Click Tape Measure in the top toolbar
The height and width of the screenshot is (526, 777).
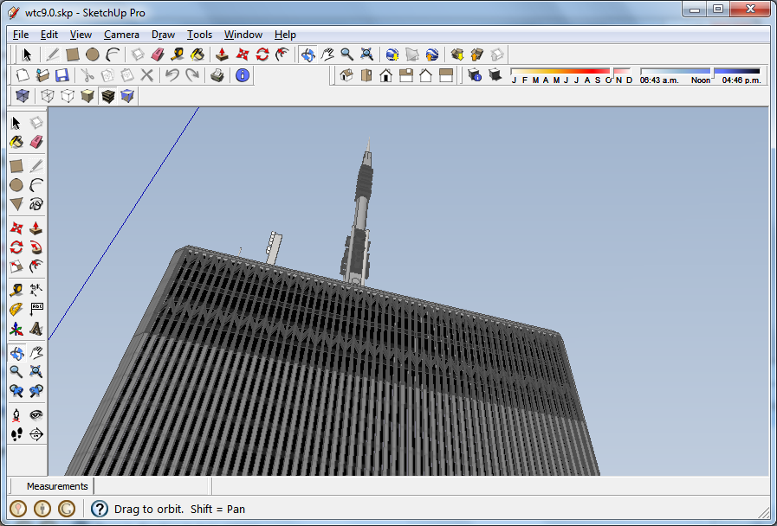tap(178, 54)
